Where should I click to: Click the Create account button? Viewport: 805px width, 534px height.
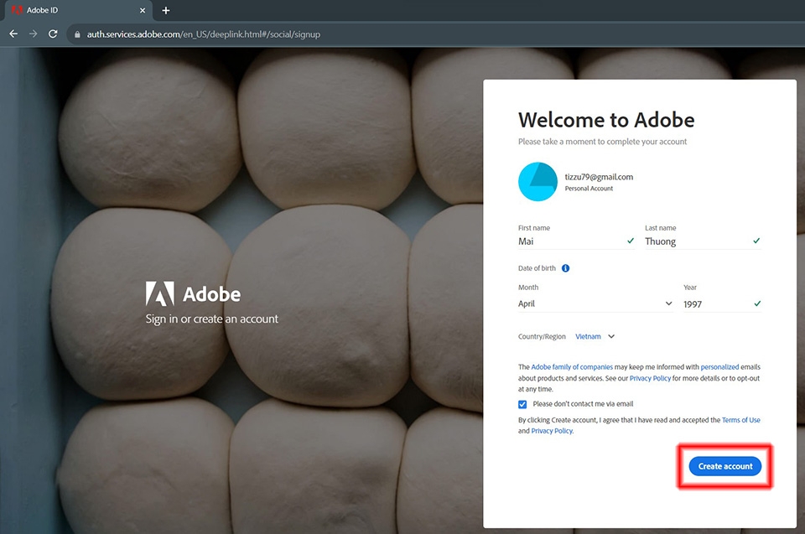point(724,466)
